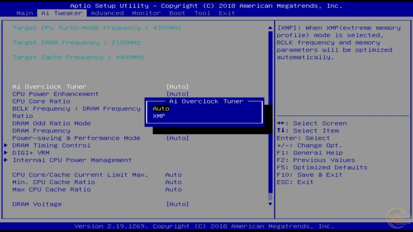
Task: Select BCLK Frequency : DRAM Frequency Ratio
Action: [76, 112]
